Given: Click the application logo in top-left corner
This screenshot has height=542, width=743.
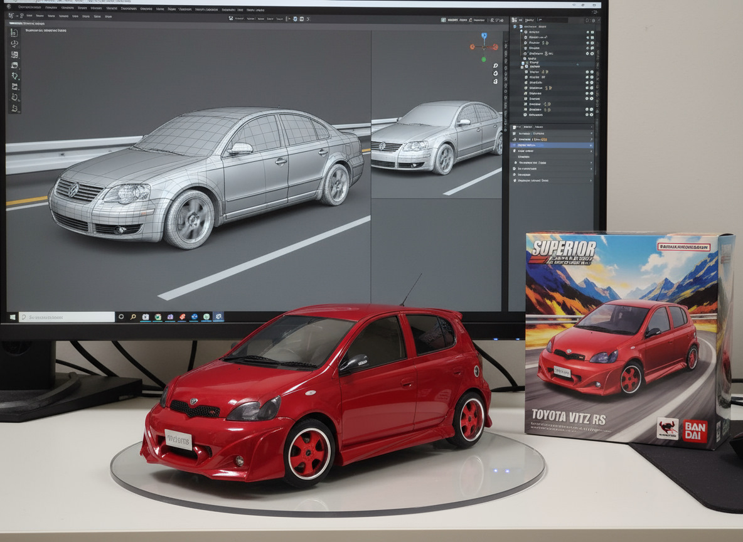Looking at the screenshot, I should pyautogui.click(x=9, y=7).
